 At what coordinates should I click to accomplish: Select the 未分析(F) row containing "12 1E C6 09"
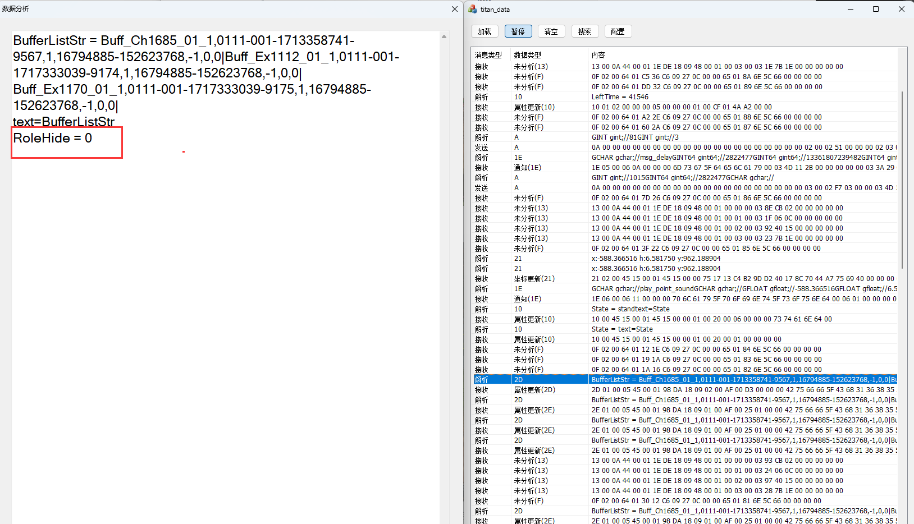tap(685, 350)
